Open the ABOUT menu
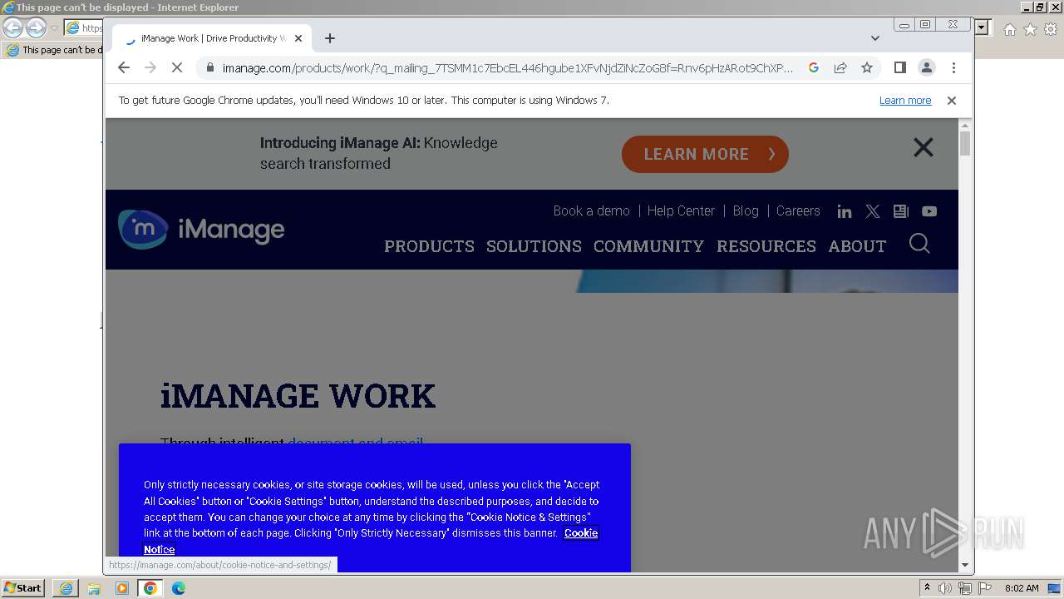This screenshot has width=1064, height=599. (857, 246)
